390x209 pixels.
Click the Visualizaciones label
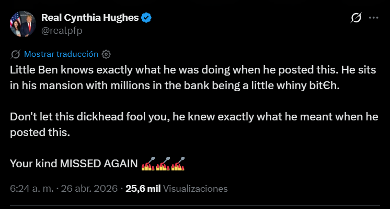196,188
